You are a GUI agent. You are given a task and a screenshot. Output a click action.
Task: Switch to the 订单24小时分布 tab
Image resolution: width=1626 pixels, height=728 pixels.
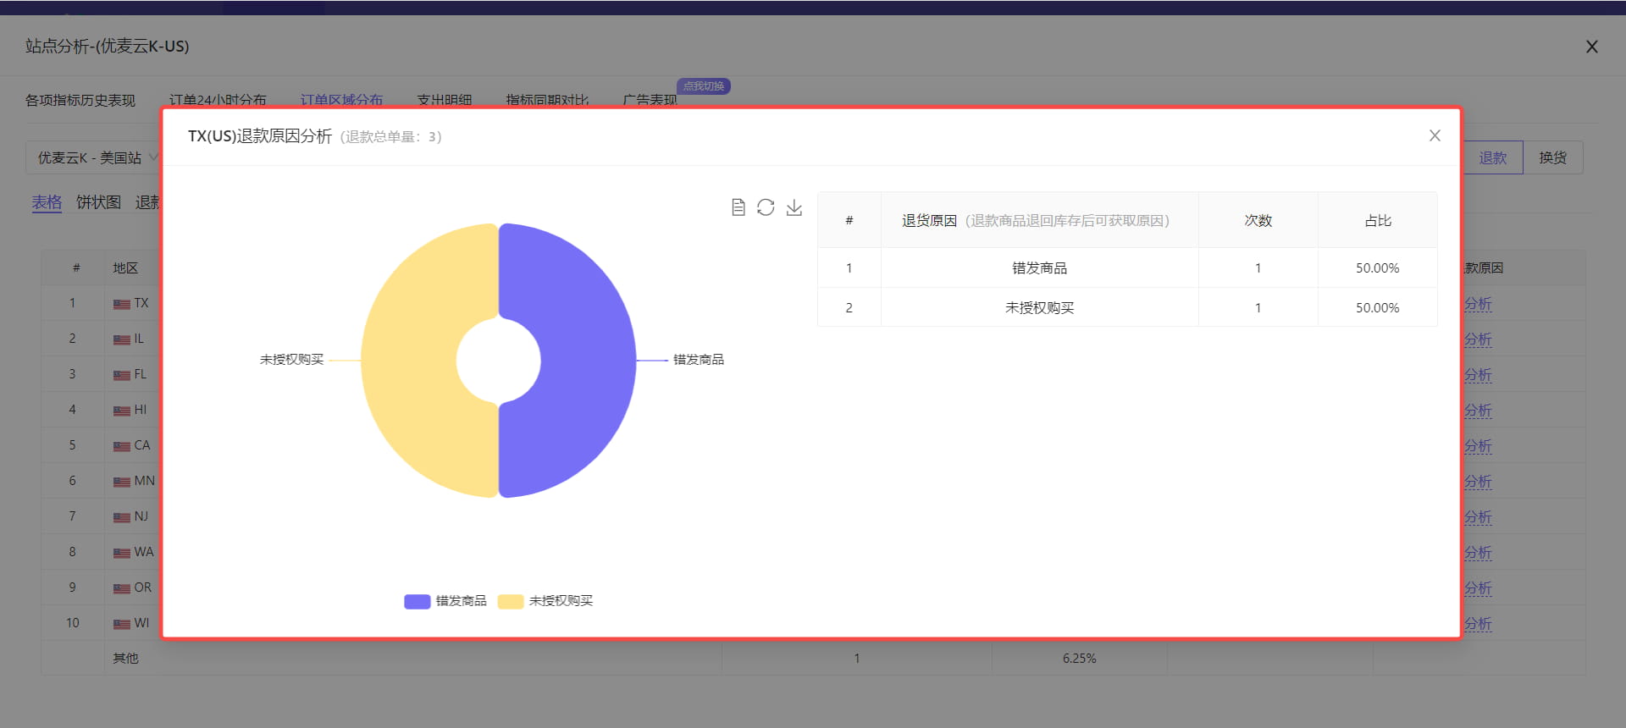(218, 100)
